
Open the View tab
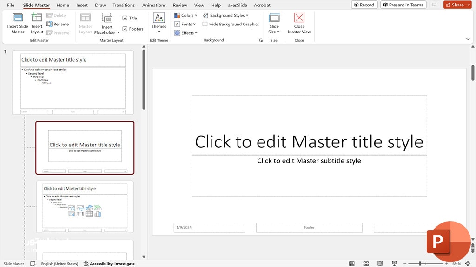coord(199,5)
